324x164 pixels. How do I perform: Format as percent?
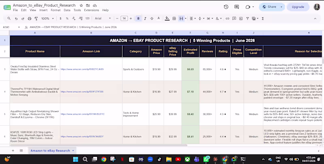67,19
